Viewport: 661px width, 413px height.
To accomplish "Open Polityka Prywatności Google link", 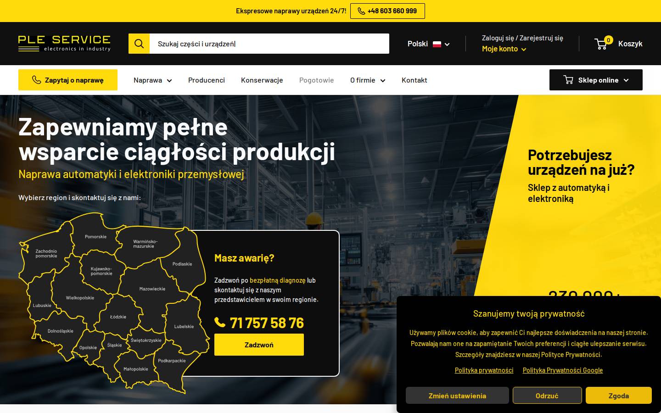I will [x=563, y=370].
